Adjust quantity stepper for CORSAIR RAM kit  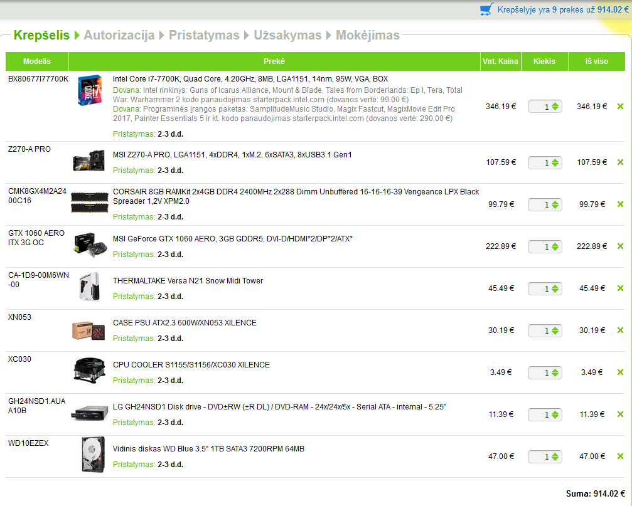tap(555, 204)
